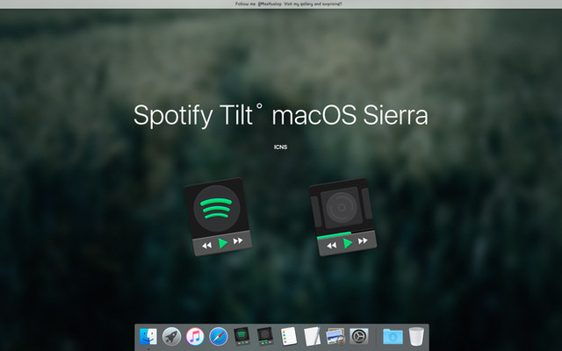The image size is (562, 351).
Task: Click the "Follow me" banner text at top
Action: pyautogui.click(x=289, y=4)
